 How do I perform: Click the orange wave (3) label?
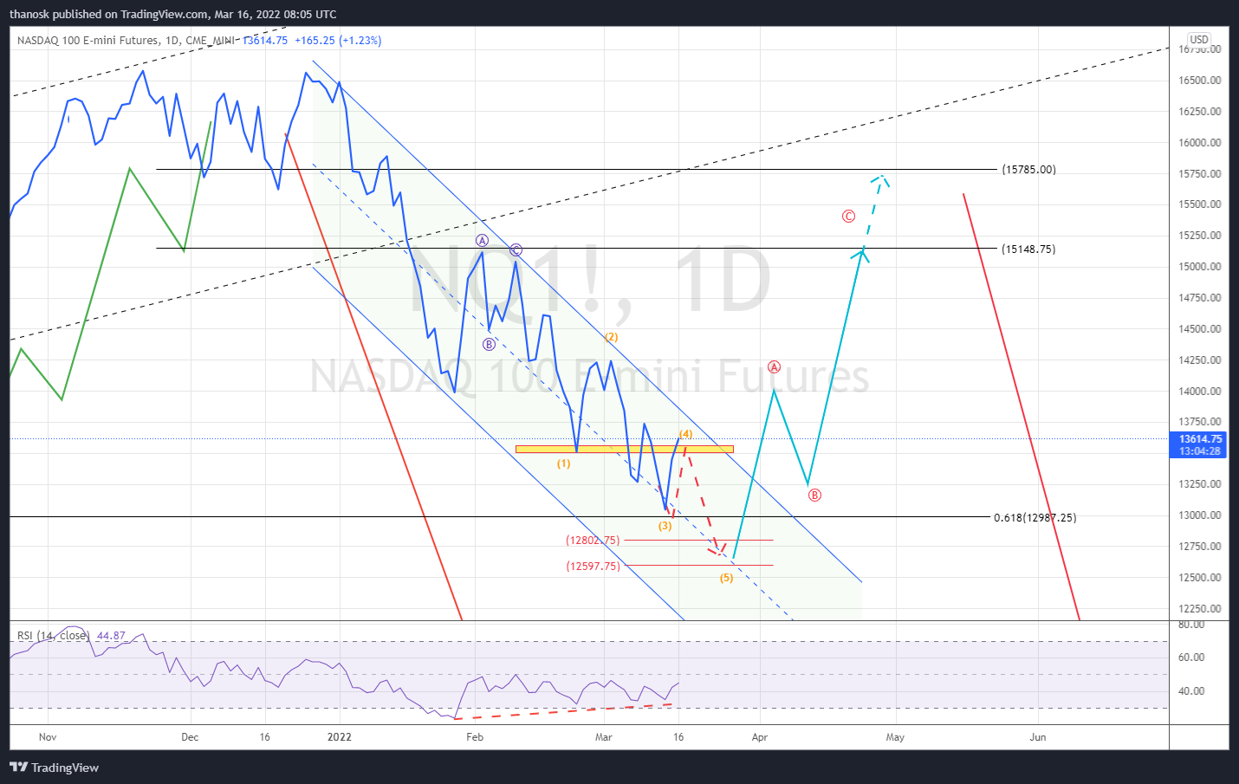665,527
